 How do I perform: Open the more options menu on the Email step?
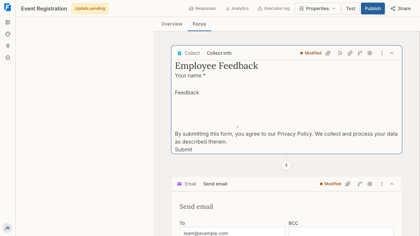click(x=382, y=184)
